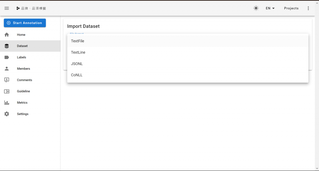319x171 pixels.
Task: Toggle the light/dark theme sun icon
Action: [256, 8]
